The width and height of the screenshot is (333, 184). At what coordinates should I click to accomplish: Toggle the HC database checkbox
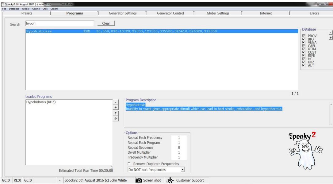[304, 59]
